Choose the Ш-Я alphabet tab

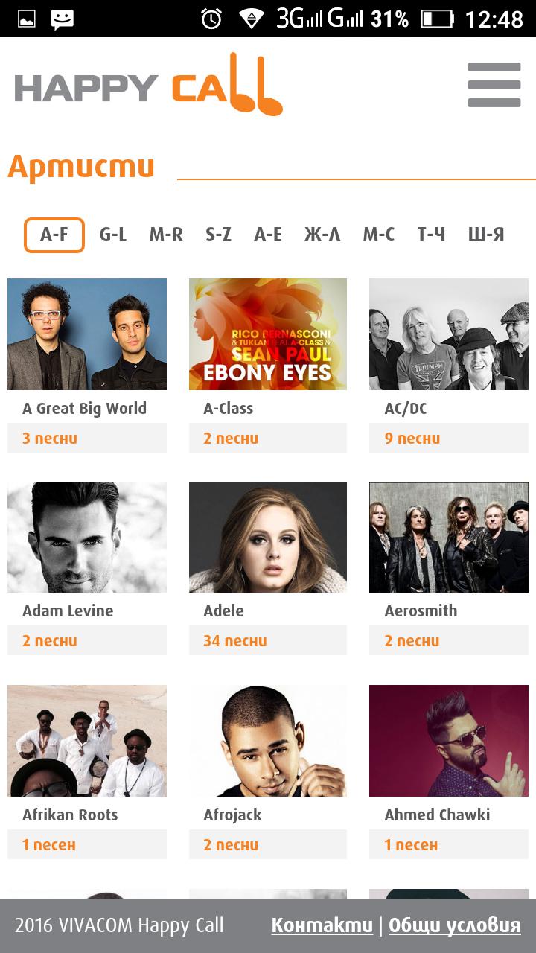click(486, 235)
